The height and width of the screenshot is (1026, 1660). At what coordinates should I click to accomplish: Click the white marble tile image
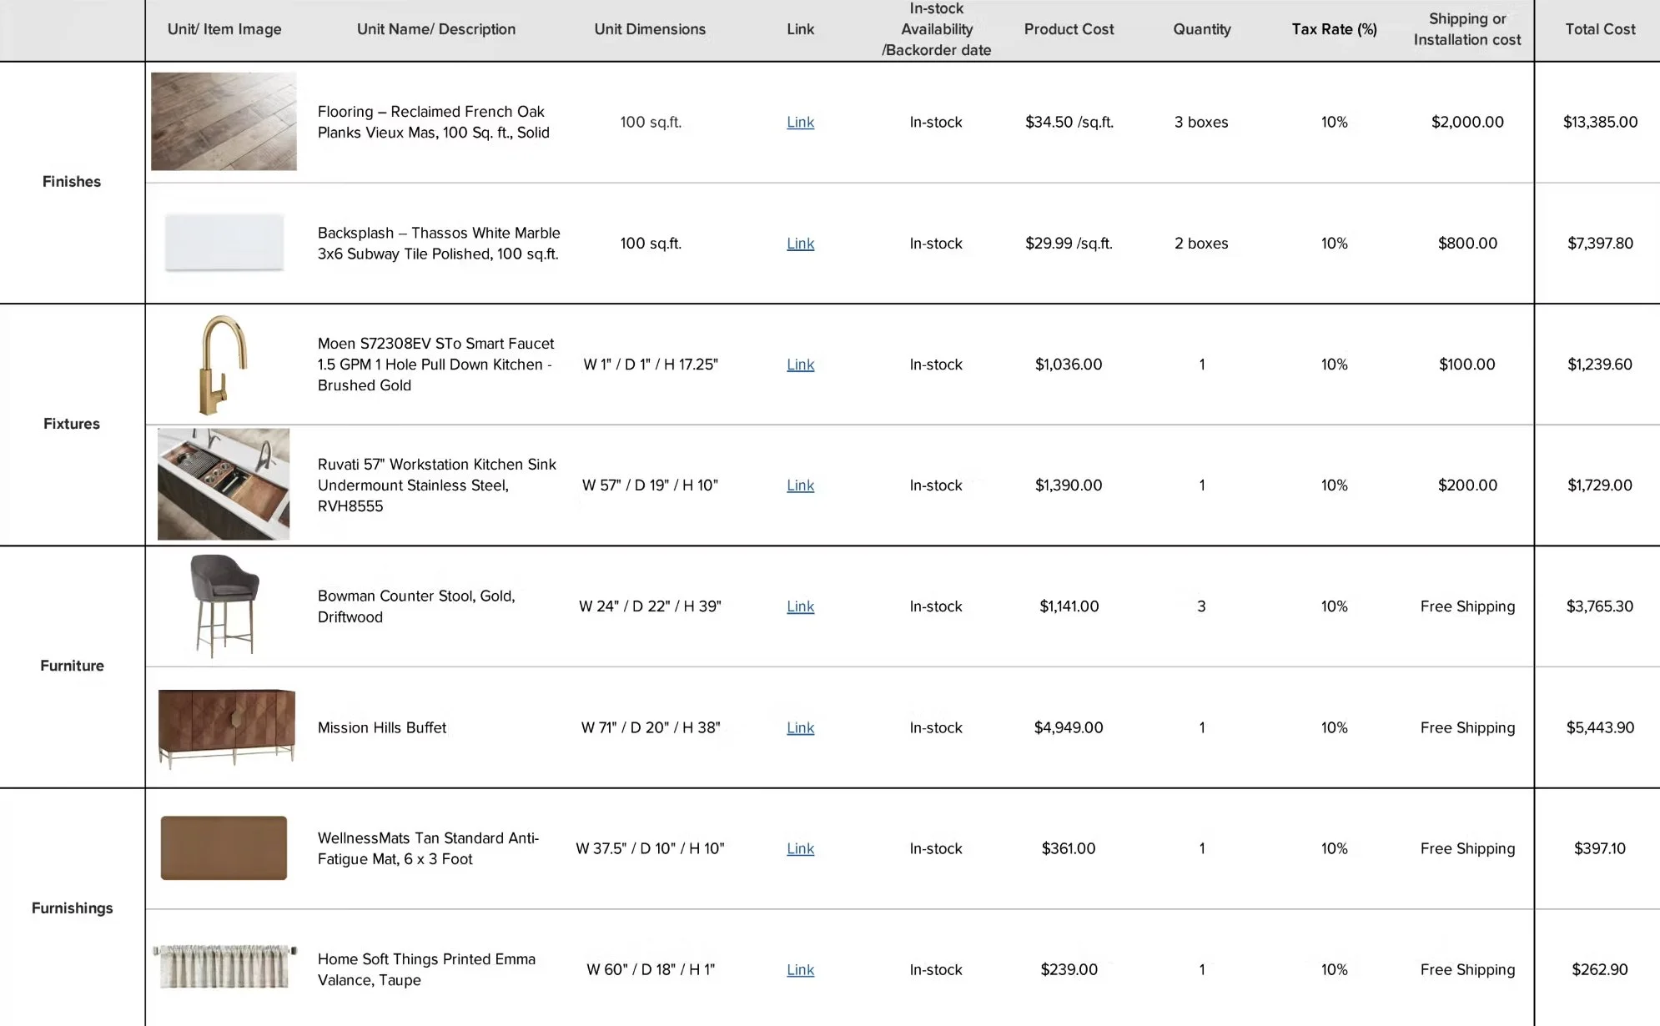click(x=224, y=243)
